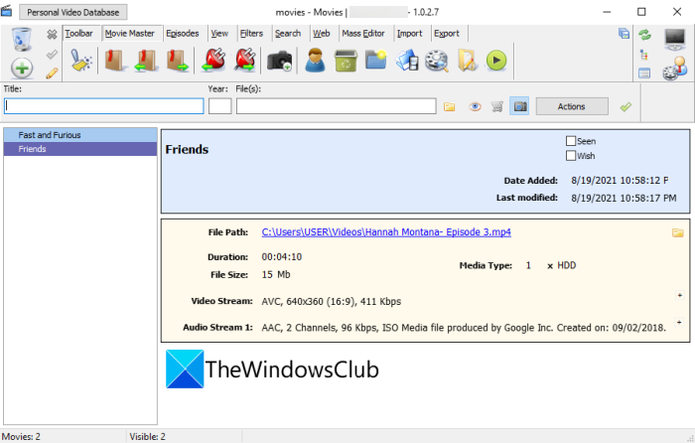Click the gray checkmark confirm icon
Screen dimensions: 695x443
tap(52, 54)
